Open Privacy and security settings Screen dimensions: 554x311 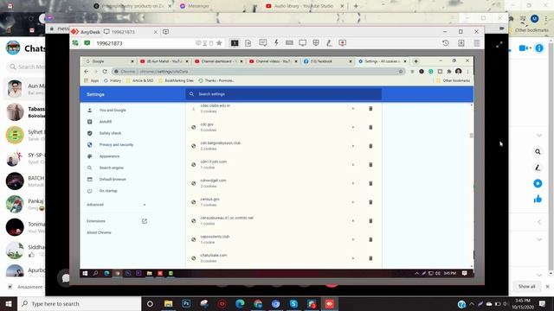click(x=116, y=144)
